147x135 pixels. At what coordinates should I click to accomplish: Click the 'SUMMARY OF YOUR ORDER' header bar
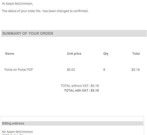click(x=74, y=33)
